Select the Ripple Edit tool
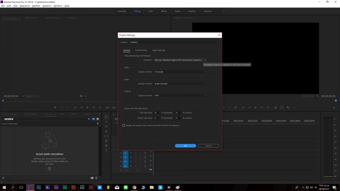This screenshot has width=340, height=191. pos(106,126)
